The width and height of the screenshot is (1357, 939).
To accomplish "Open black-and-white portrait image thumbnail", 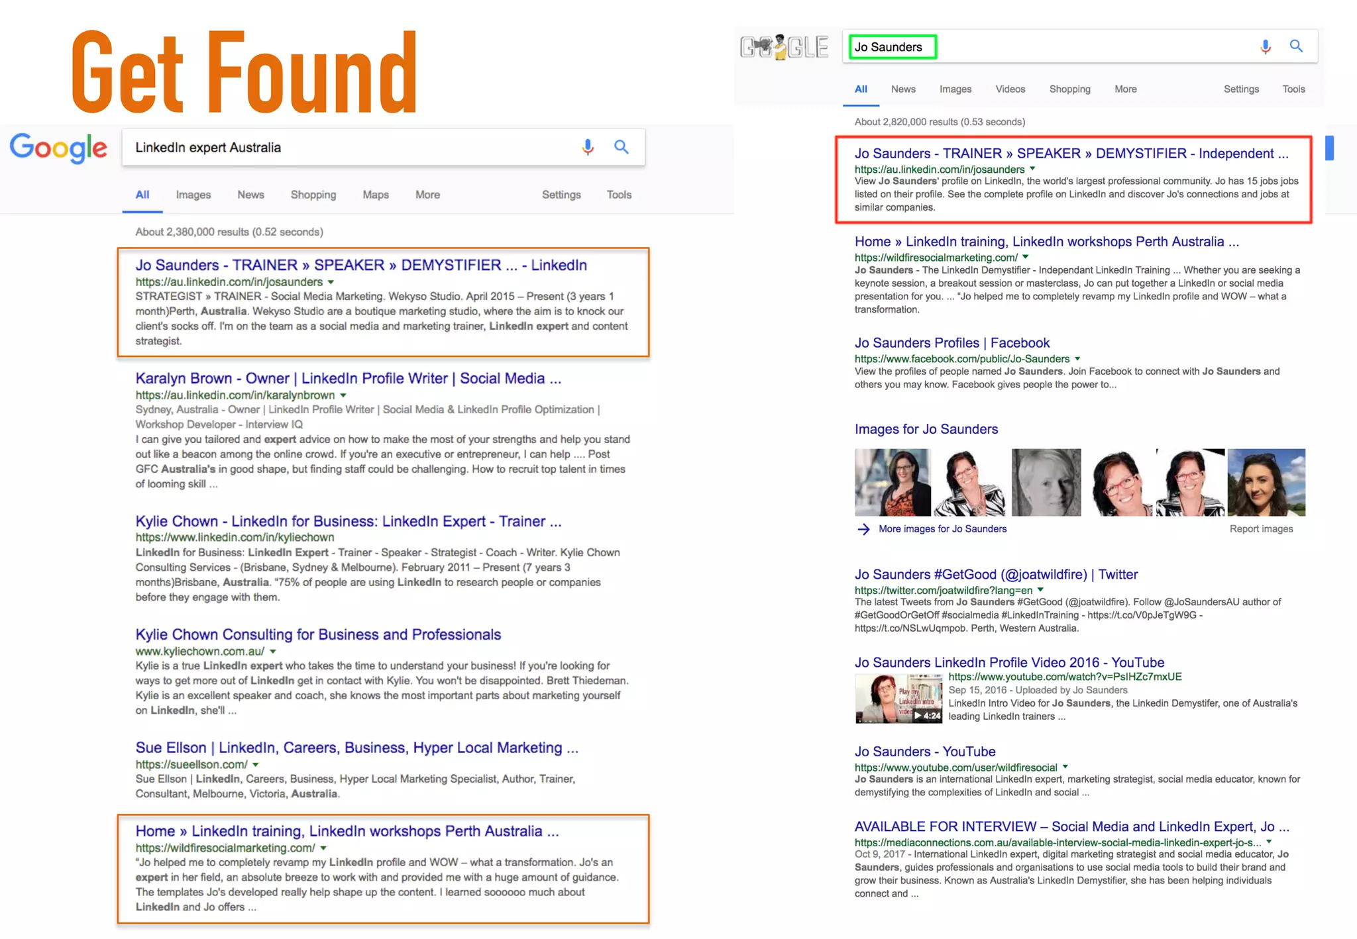I will click(1046, 483).
